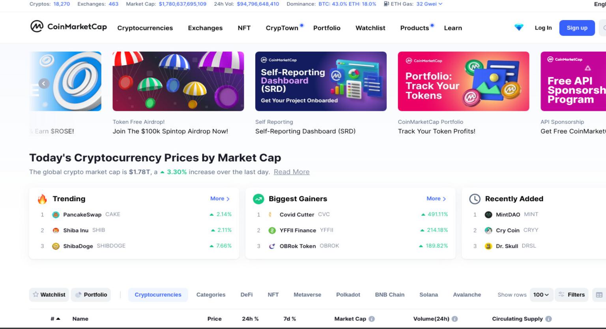
Task: Switch to the DeFi tab
Action: pyautogui.click(x=247, y=295)
